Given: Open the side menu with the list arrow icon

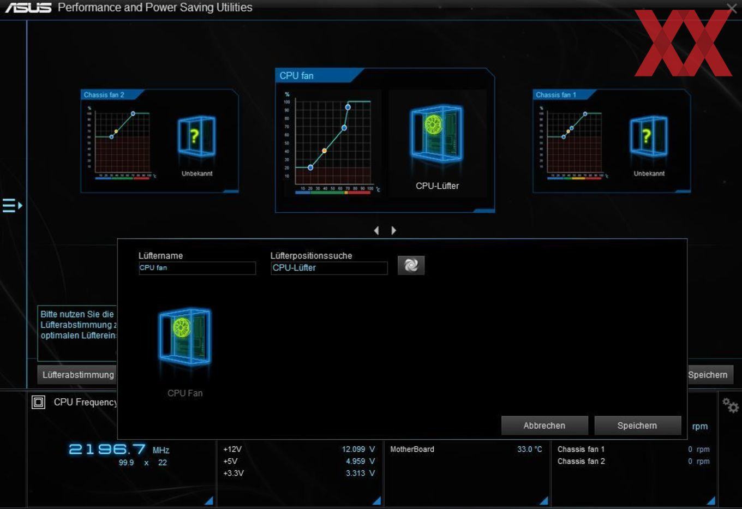Looking at the screenshot, I should pos(12,206).
